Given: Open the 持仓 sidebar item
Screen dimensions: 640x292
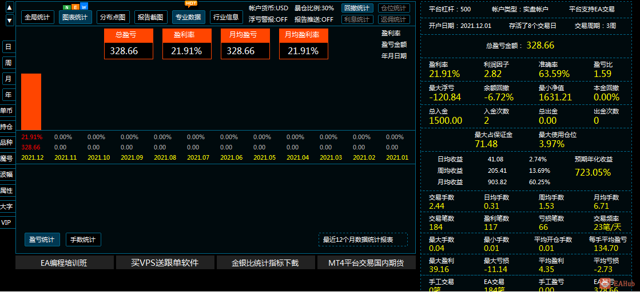Looking at the screenshot, I should pyautogui.click(x=7, y=127).
